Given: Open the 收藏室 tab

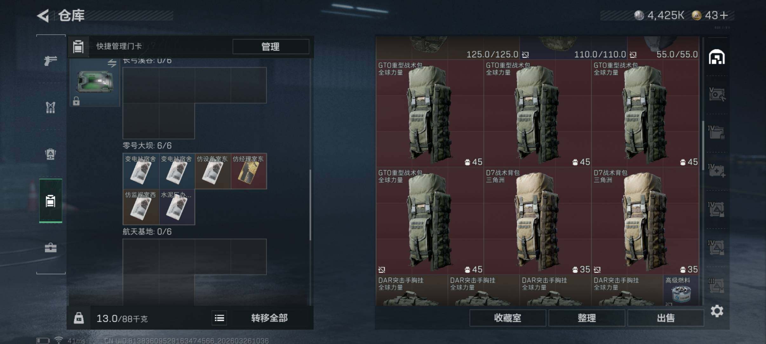Looking at the screenshot, I should (507, 318).
